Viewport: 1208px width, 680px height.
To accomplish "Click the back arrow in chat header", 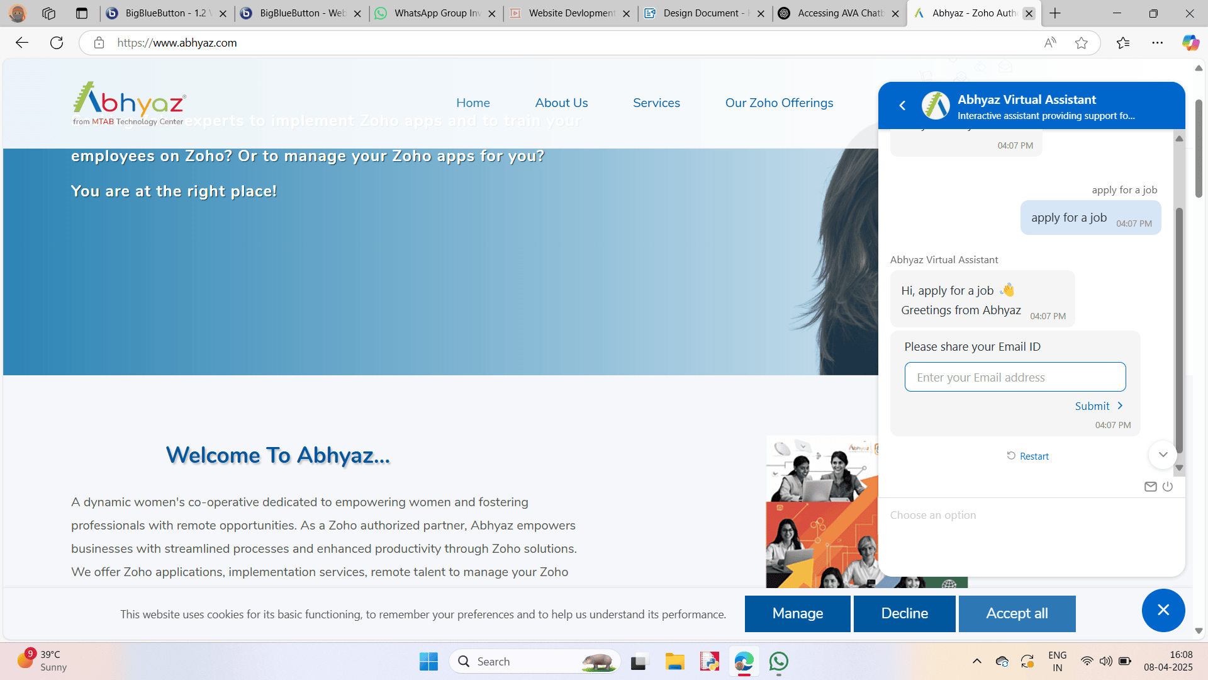I will pos(902,106).
